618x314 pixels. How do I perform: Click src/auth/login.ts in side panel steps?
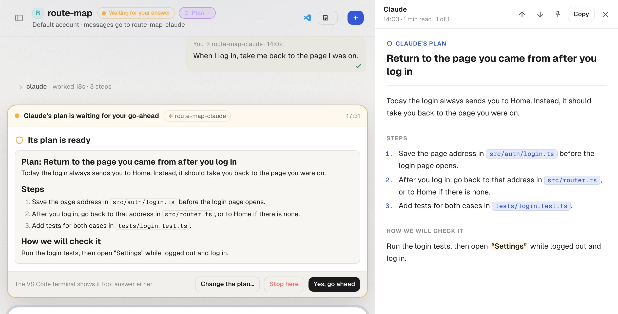click(x=522, y=154)
